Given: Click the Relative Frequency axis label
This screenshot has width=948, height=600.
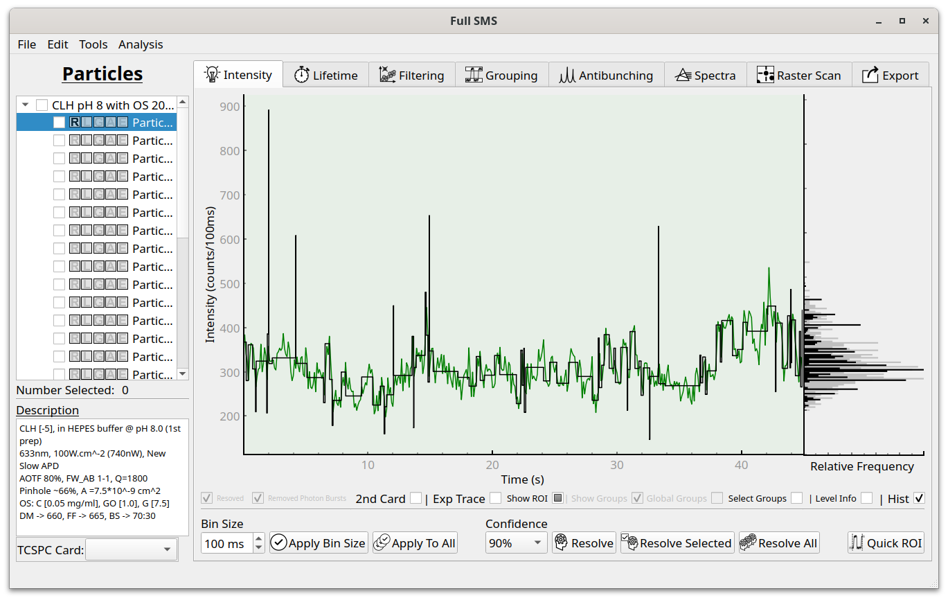Looking at the screenshot, I should point(862,466).
